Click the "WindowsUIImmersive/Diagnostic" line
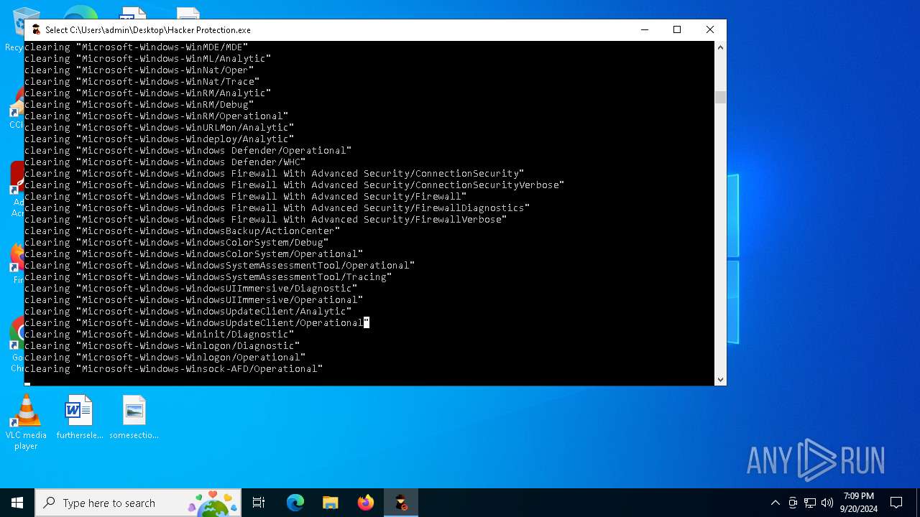 pyautogui.click(x=191, y=289)
